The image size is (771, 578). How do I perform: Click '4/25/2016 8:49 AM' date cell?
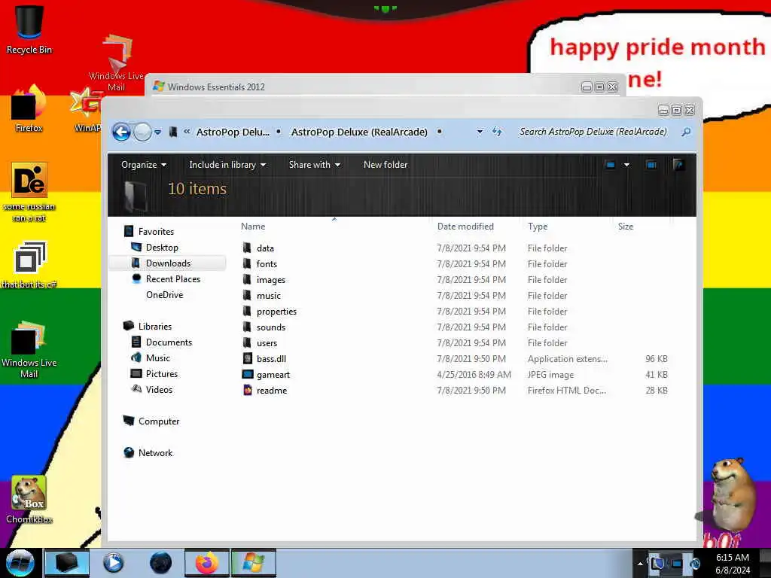click(474, 375)
